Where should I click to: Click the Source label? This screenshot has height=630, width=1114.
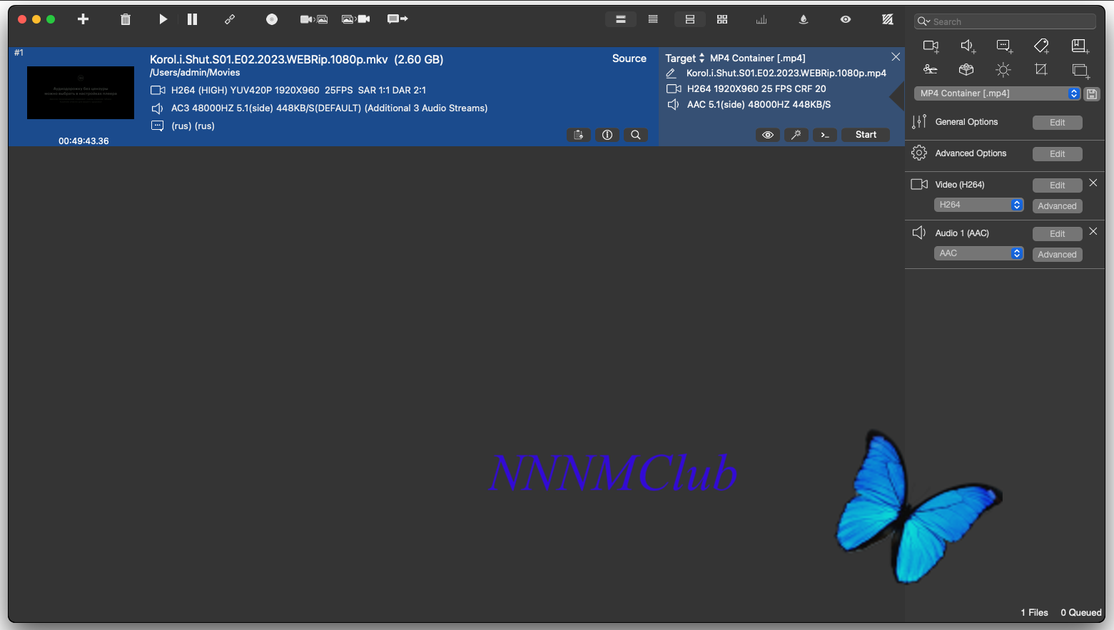[629, 59]
